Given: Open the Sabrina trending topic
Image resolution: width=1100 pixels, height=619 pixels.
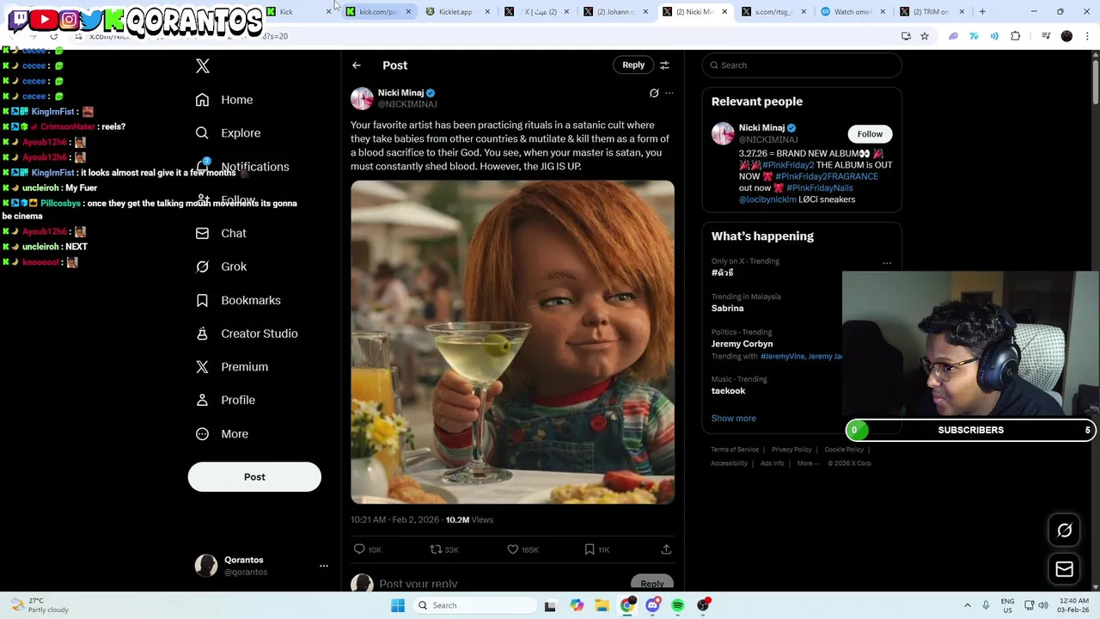Looking at the screenshot, I should 728,308.
